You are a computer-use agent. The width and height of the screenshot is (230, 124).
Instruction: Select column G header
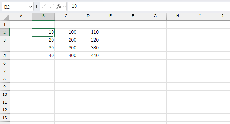pyautogui.click(x=155, y=16)
